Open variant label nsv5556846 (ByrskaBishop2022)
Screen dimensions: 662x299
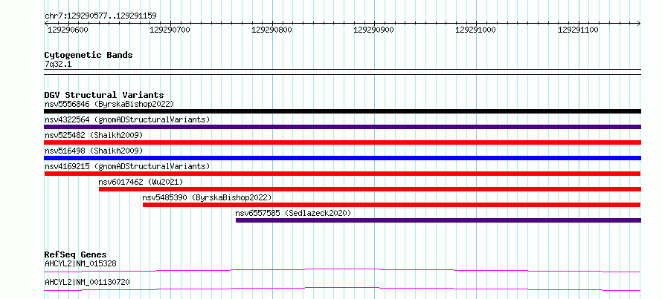109,104
